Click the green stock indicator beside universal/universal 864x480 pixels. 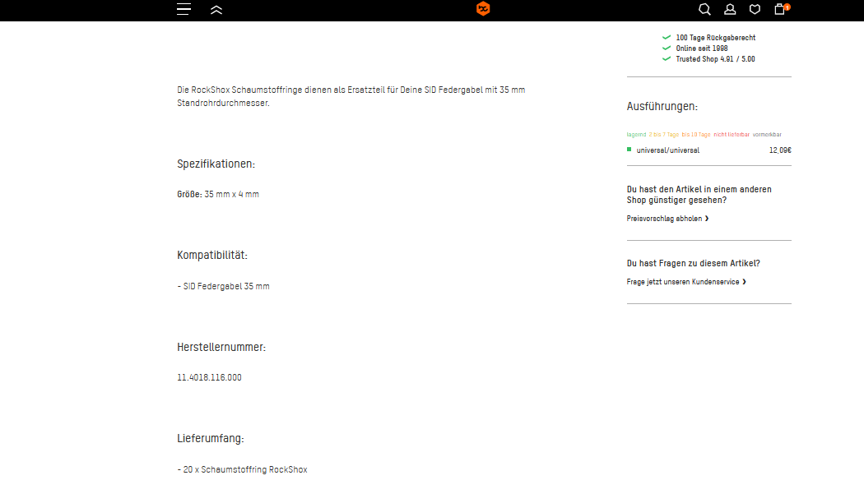point(629,149)
